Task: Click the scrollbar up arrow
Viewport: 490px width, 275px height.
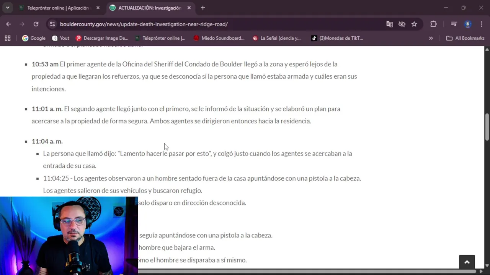Action: [487, 49]
